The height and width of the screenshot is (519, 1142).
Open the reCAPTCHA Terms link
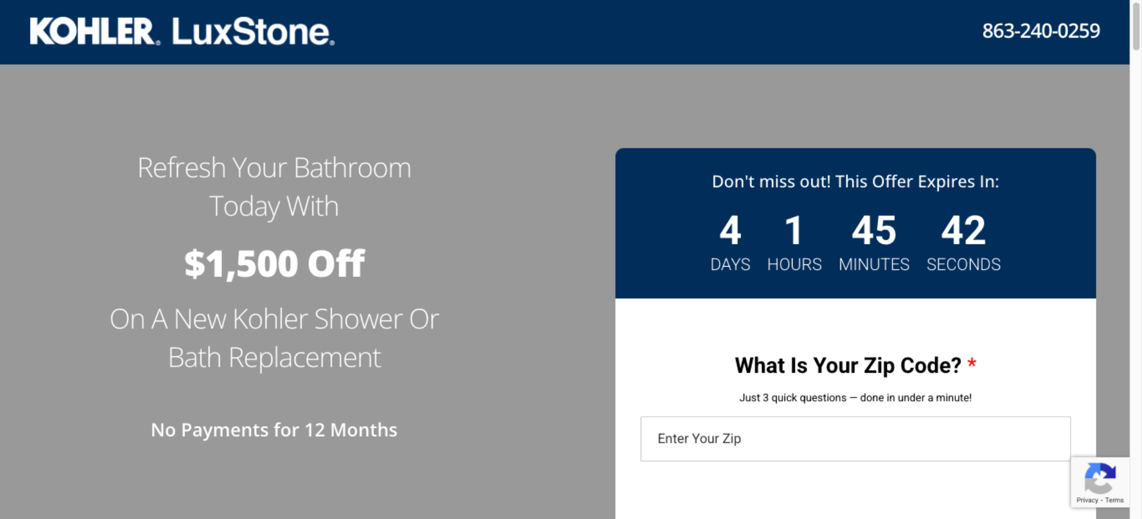point(1114,500)
